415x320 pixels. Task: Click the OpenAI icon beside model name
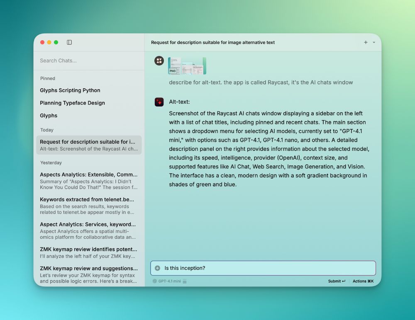pos(154,281)
